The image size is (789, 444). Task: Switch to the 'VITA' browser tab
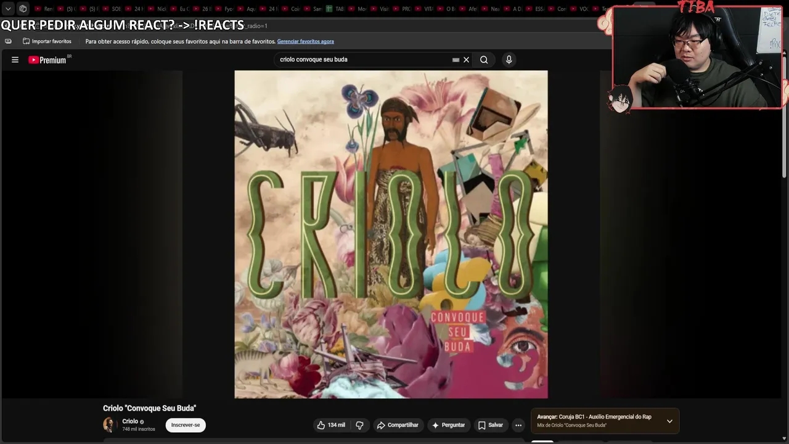[x=425, y=9]
